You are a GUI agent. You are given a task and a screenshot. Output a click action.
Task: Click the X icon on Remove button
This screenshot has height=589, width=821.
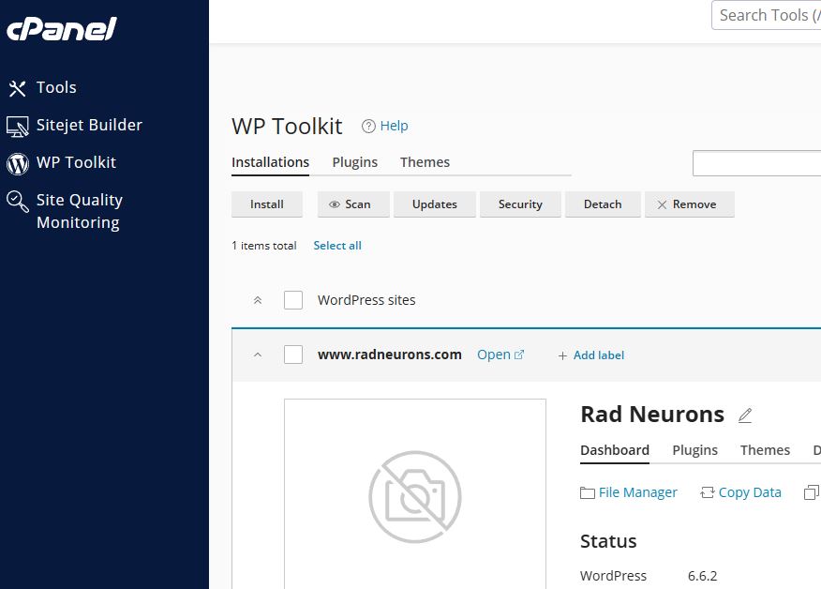coord(662,204)
